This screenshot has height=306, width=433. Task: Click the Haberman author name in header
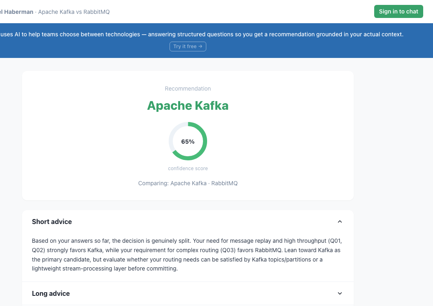click(17, 12)
